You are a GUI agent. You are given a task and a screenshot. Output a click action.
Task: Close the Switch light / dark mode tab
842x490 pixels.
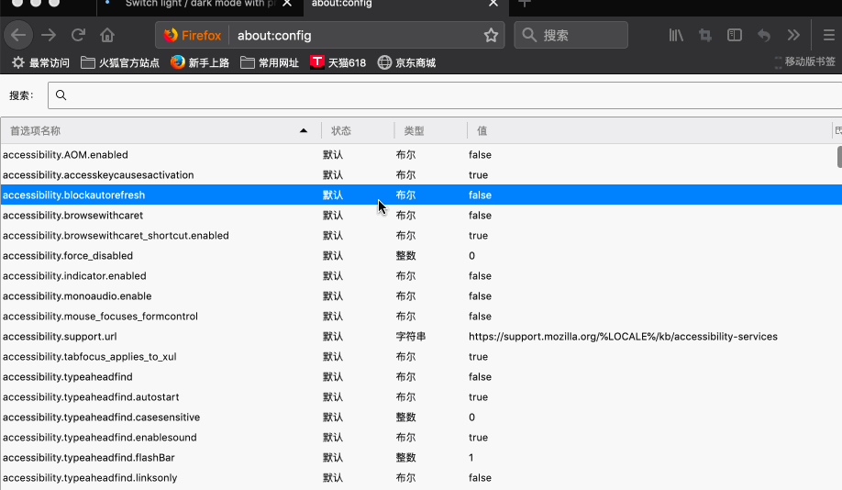pyautogui.click(x=287, y=4)
